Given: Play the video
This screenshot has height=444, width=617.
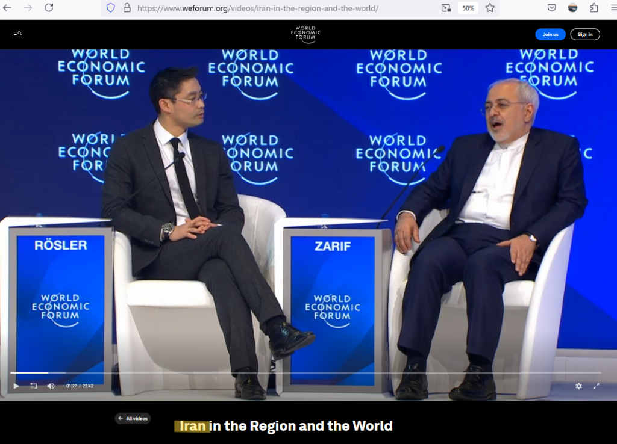Looking at the screenshot, I should 16,386.
